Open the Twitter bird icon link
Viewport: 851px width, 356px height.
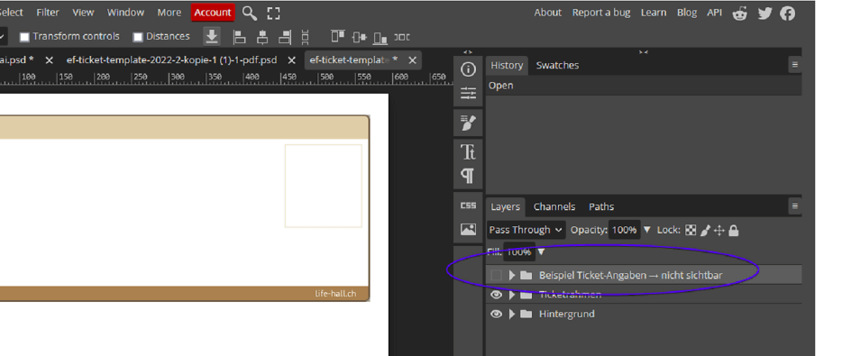(764, 13)
